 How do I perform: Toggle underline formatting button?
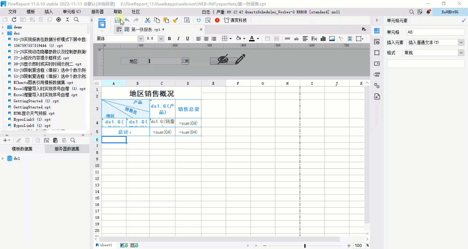(x=187, y=39)
